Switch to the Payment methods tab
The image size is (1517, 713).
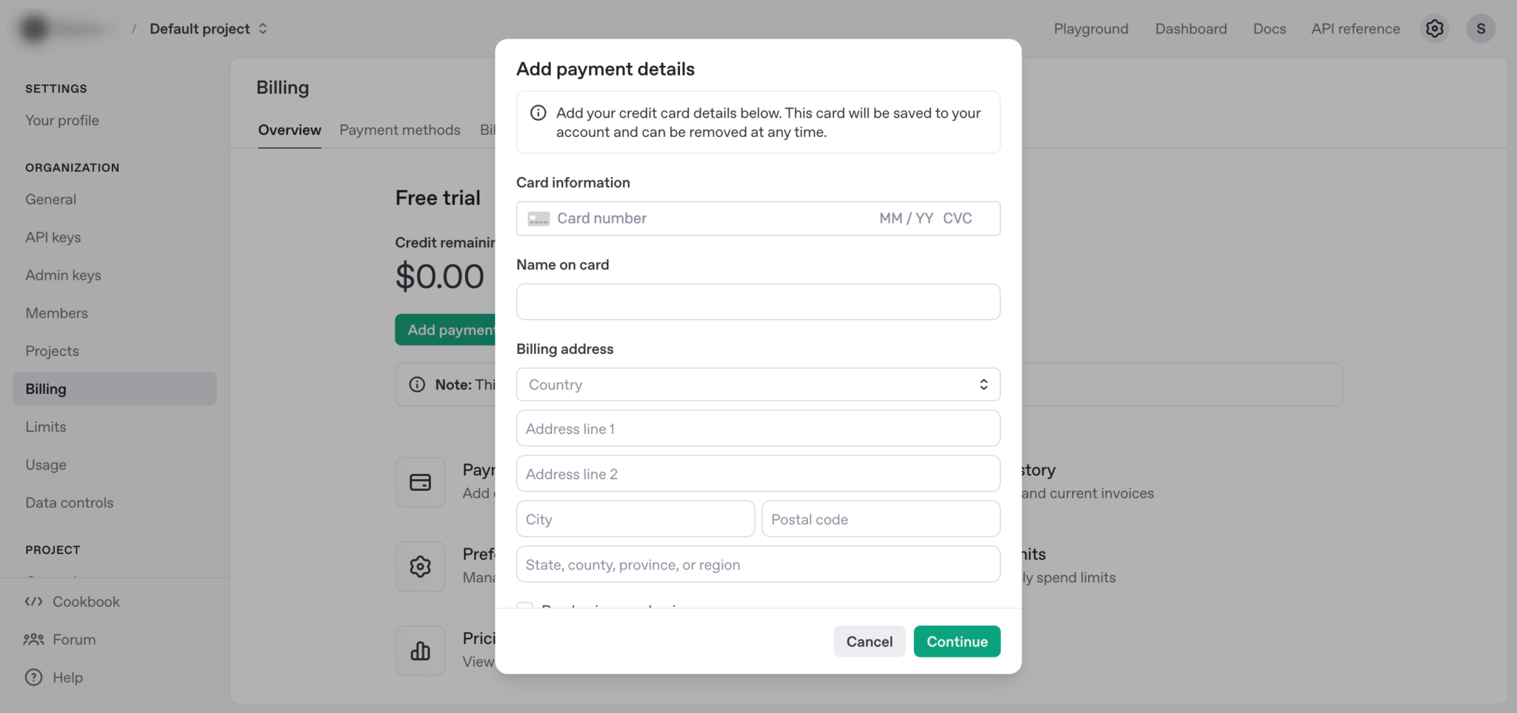tap(399, 130)
